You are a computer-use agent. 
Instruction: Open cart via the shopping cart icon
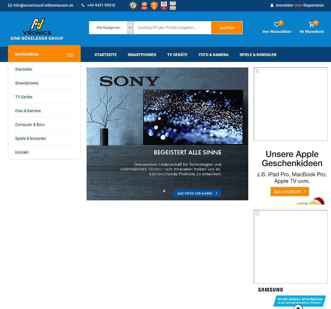[x=311, y=25]
